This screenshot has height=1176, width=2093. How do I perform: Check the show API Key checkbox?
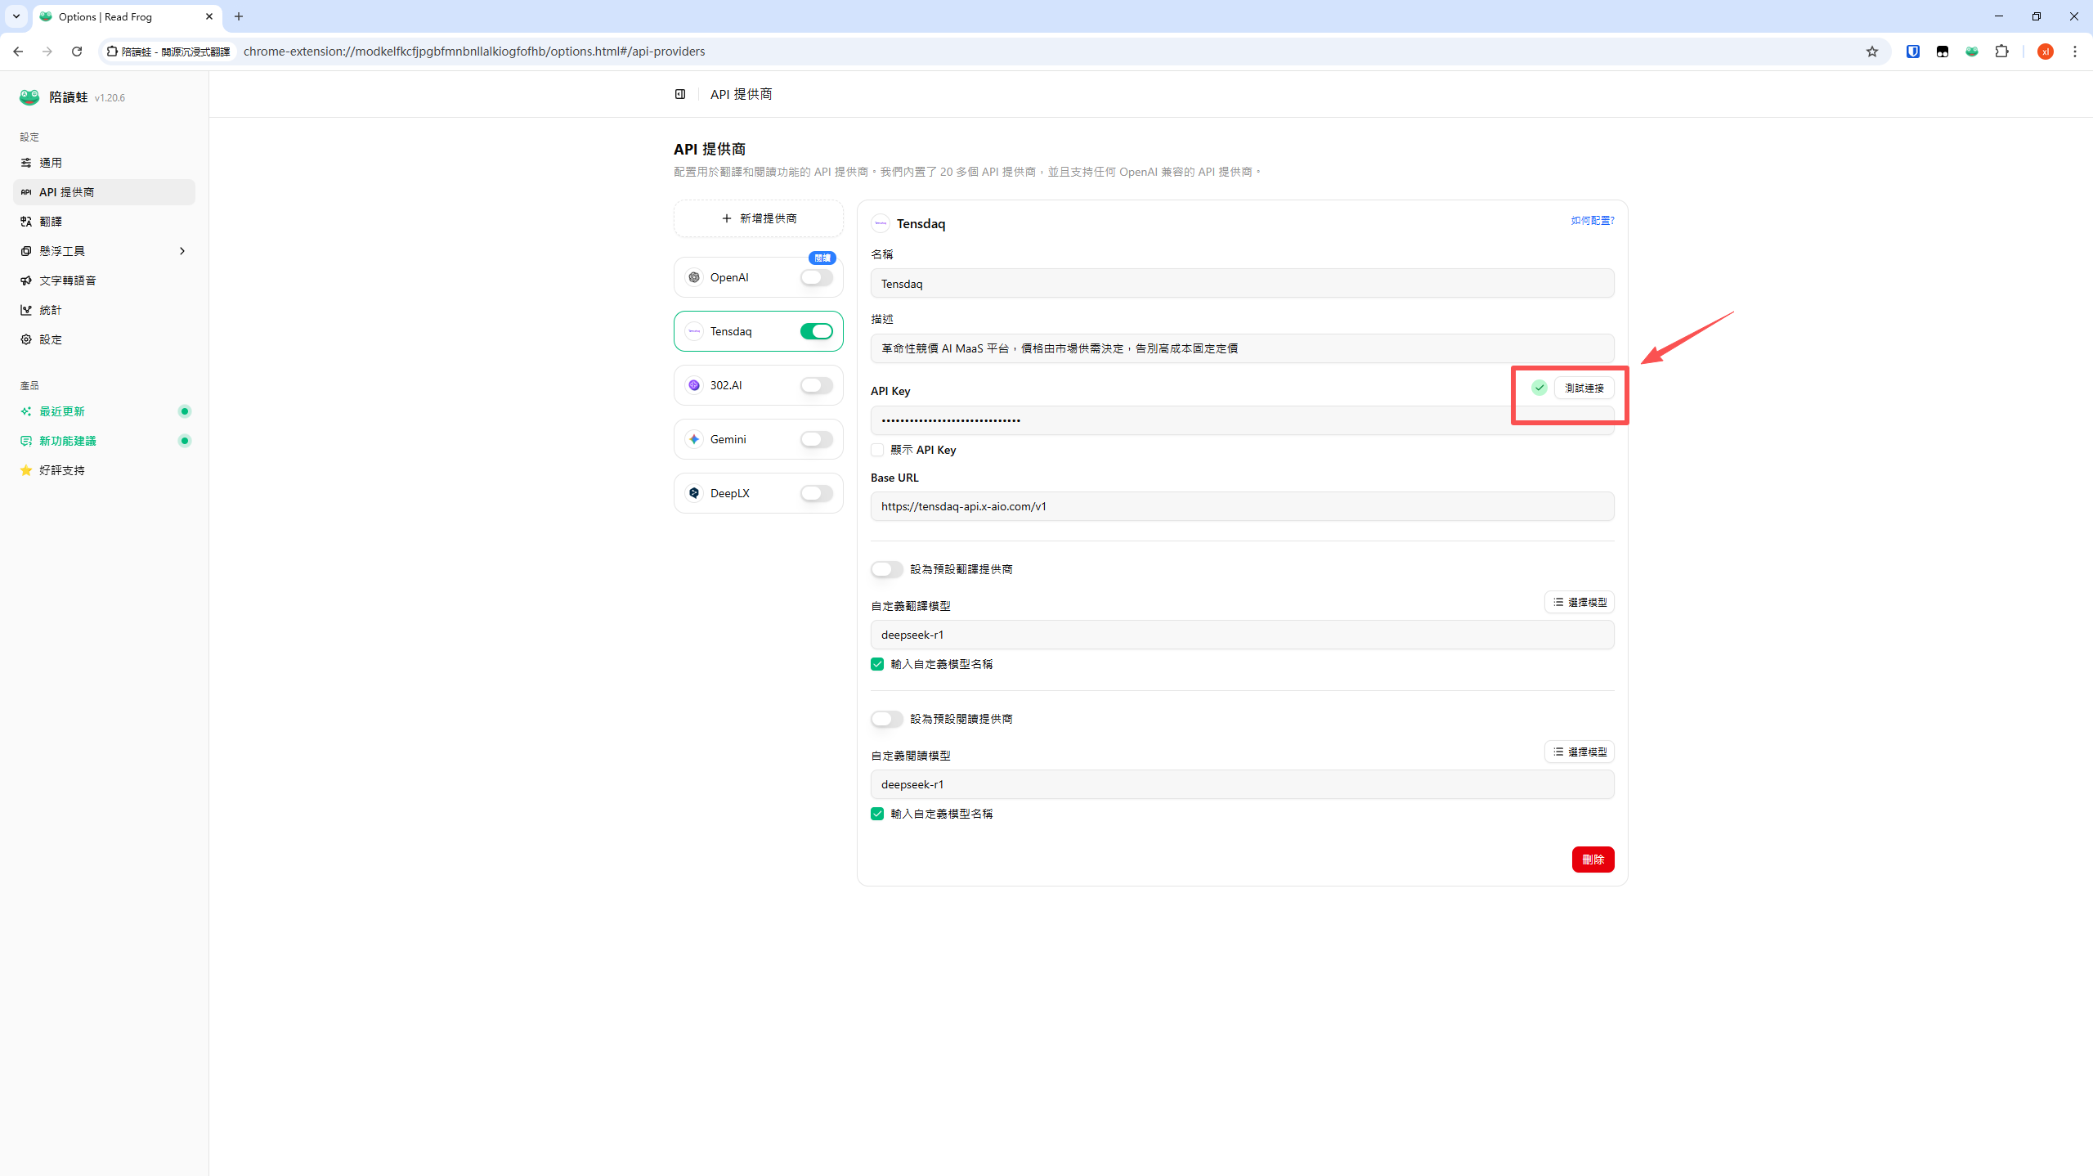pyautogui.click(x=877, y=450)
